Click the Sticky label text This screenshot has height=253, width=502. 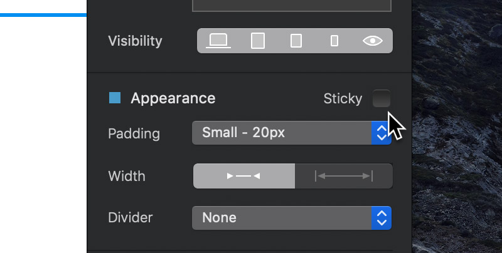pyautogui.click(x=343, y=98)
